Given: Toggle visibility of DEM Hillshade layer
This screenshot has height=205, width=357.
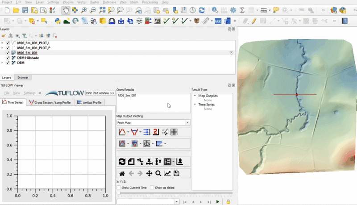Looking at the screenshot, I should 8,58.
